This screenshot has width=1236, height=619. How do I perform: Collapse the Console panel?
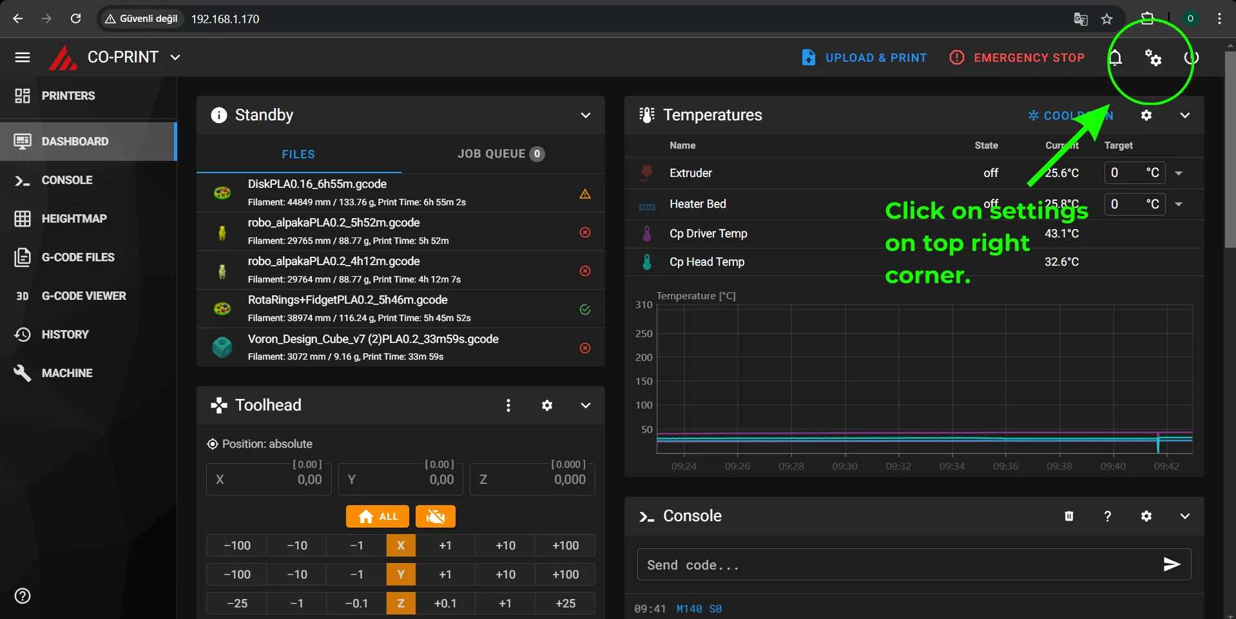[1185, 516]
